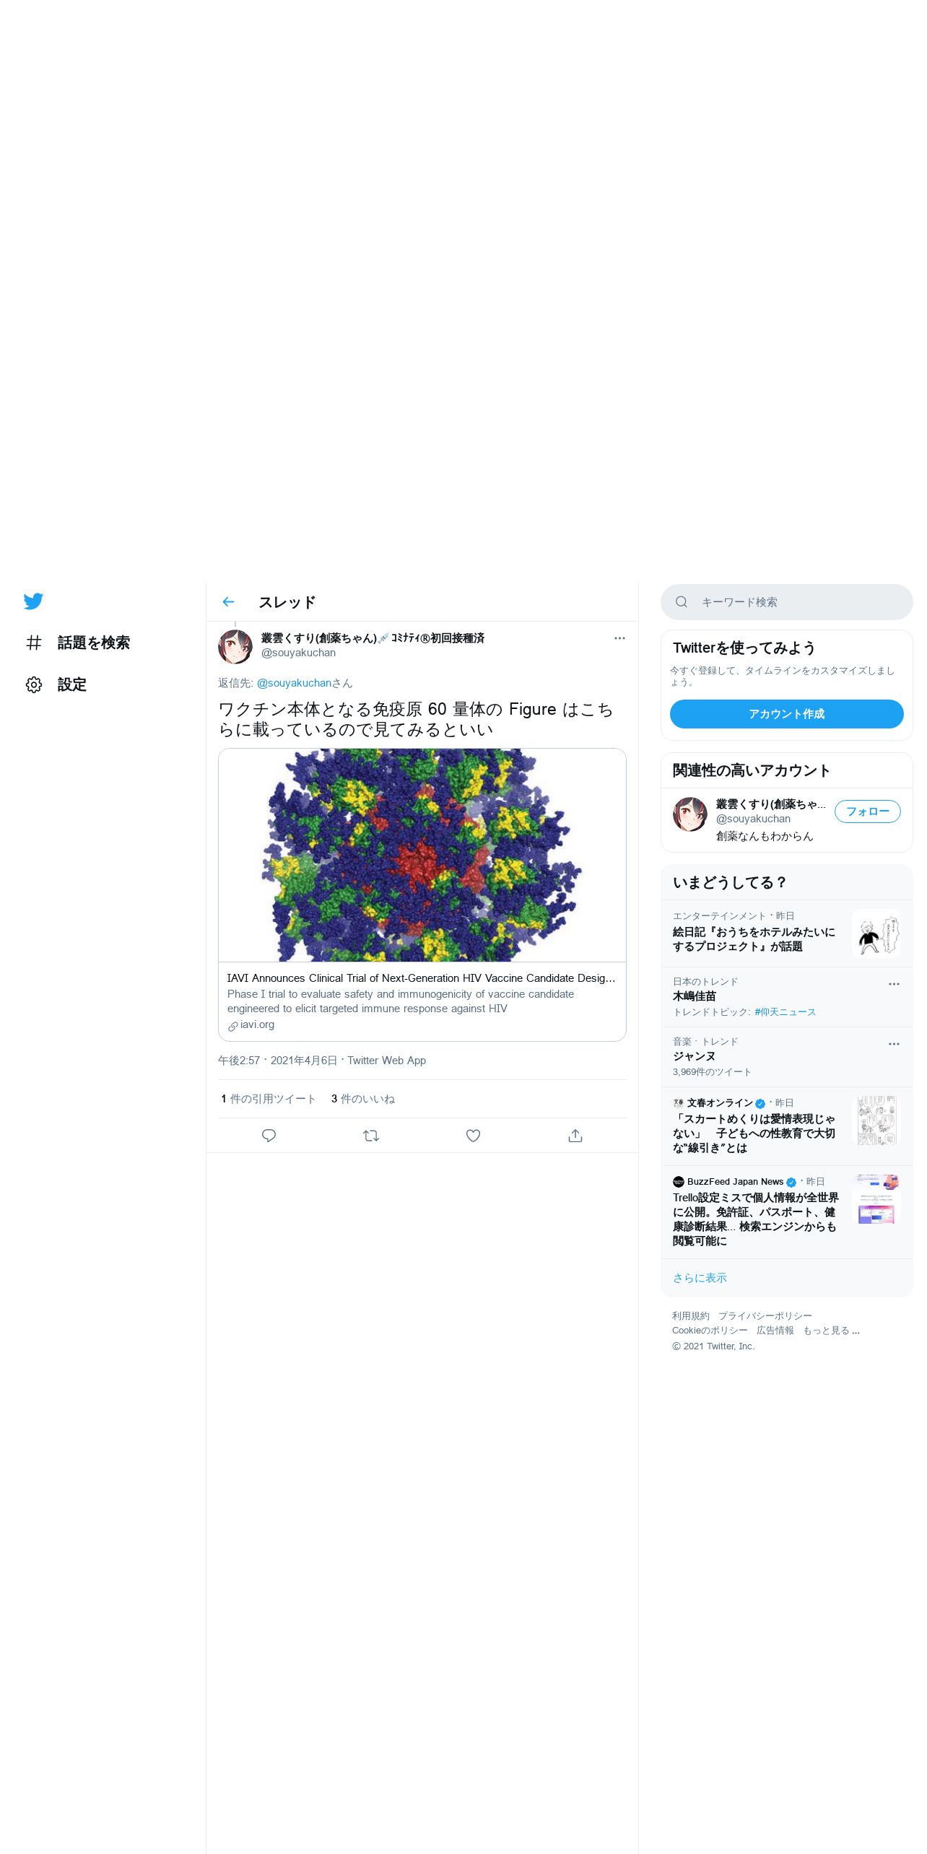Go back using the arrow beside スレッド
Image resolution: width=927 pixels, height=1854 pixels.
(x=228, y=601)
